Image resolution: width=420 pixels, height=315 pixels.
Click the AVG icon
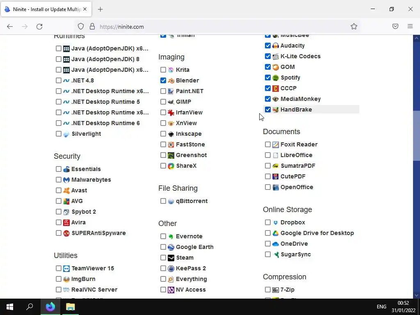[x=66, y=201]
